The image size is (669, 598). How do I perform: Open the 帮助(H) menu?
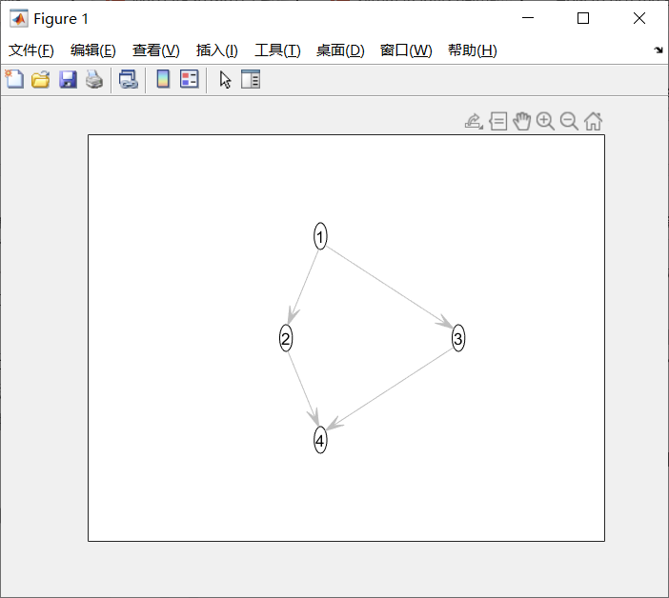pos(473,50)
